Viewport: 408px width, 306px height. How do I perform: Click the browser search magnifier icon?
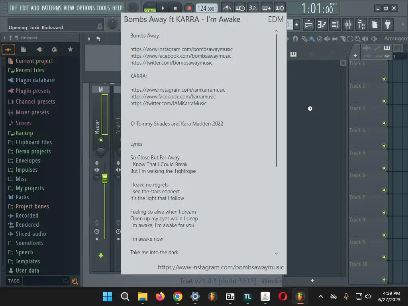(x=75, y=281)
